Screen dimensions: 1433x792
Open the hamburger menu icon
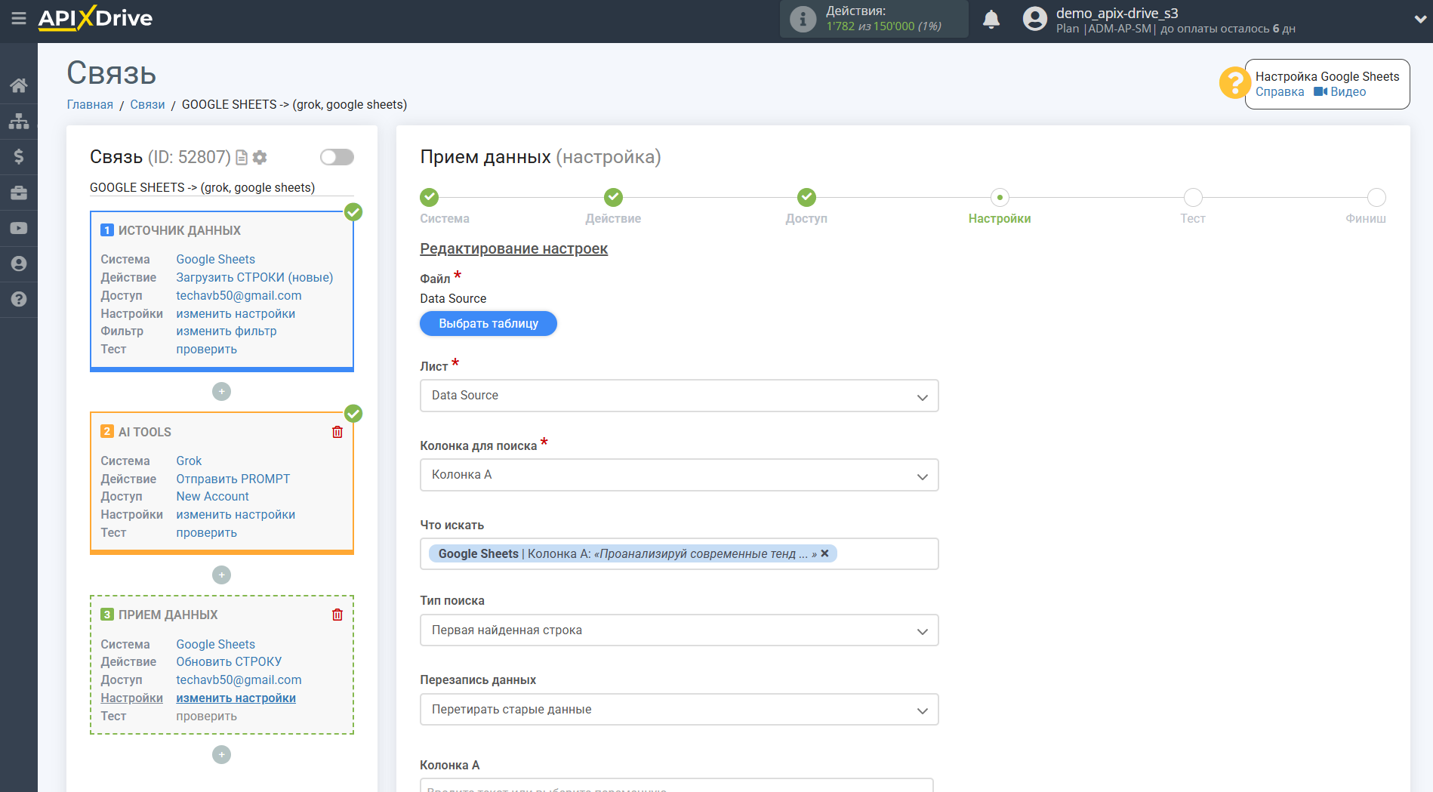18,18
